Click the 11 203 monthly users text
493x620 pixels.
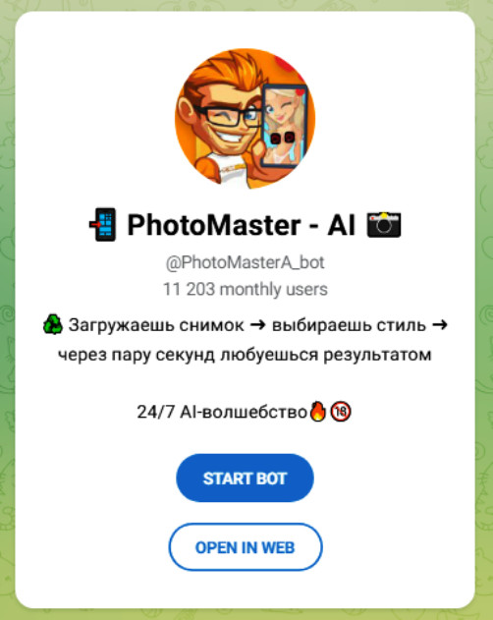246,290
